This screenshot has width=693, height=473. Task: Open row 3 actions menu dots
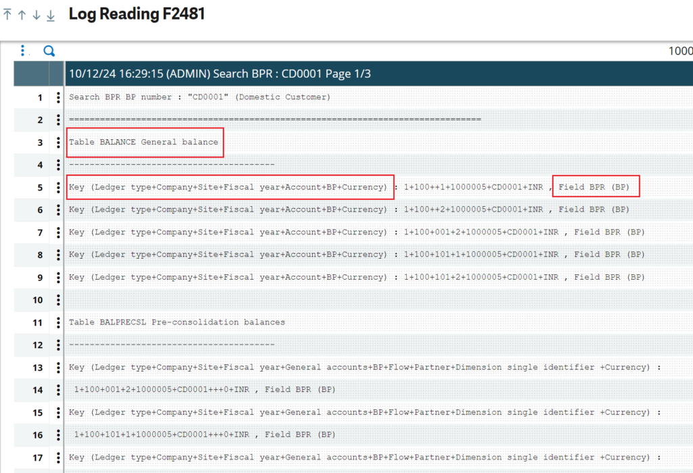click(58, 143)
